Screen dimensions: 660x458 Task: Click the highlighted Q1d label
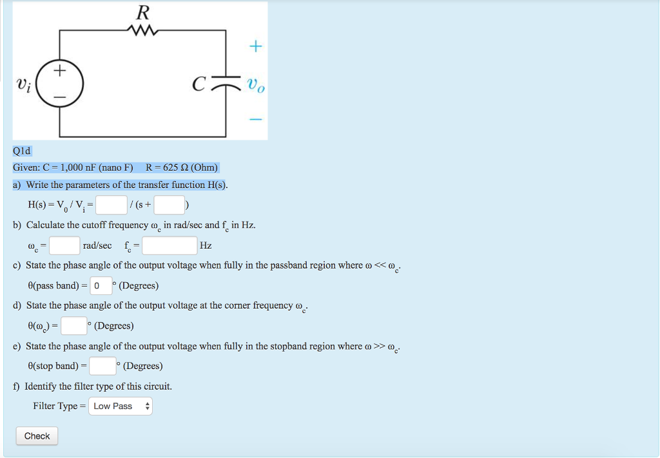pyautogui.click(x=21, y=150)
